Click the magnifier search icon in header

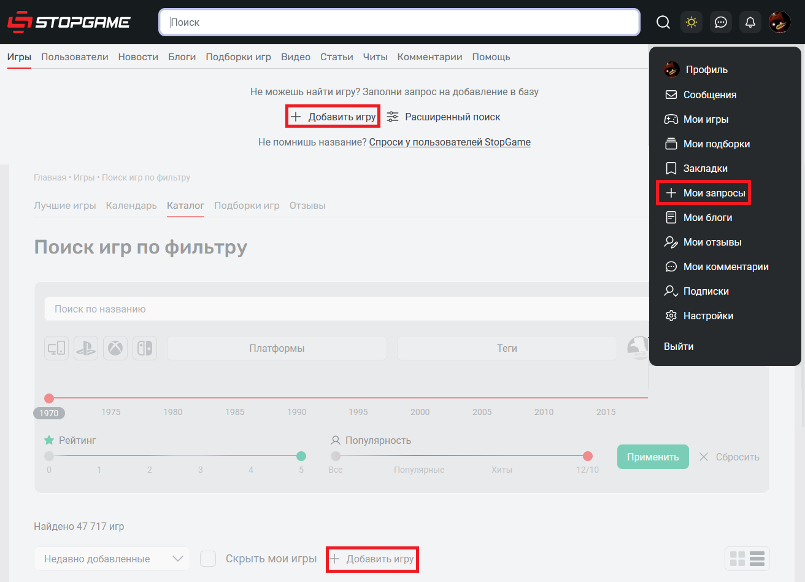tap(663, 23)
